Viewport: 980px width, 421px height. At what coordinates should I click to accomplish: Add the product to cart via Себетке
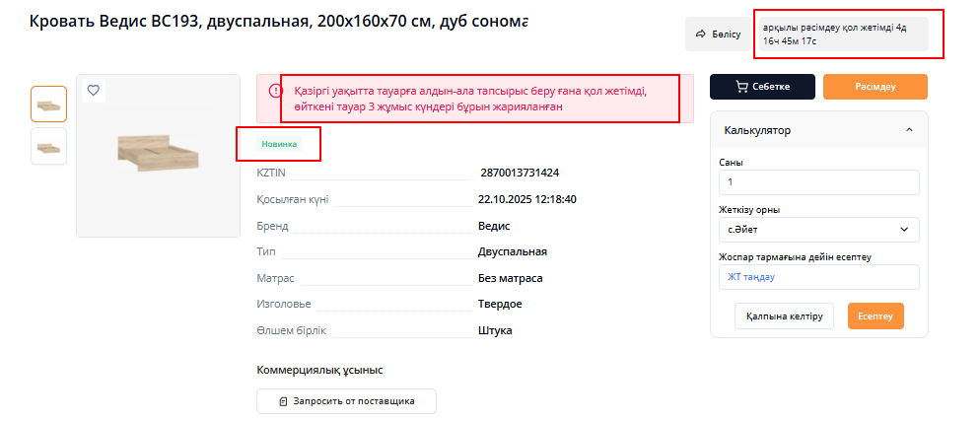click(762, 87)
